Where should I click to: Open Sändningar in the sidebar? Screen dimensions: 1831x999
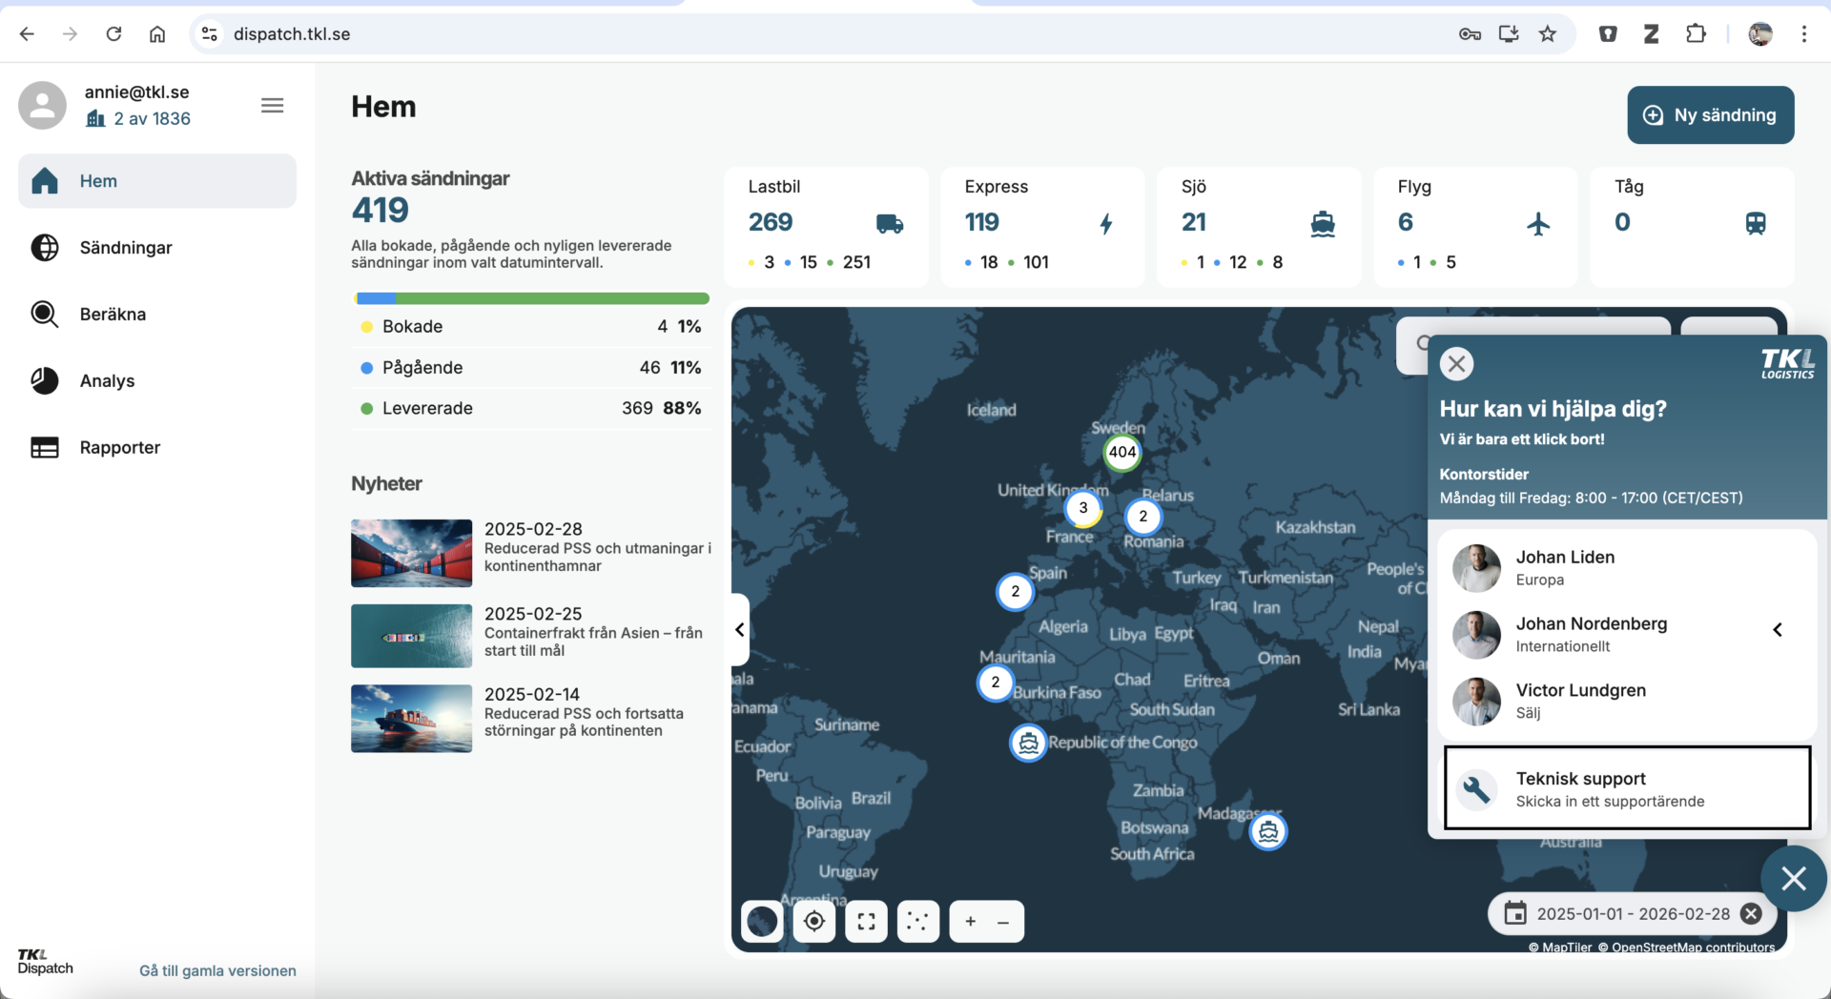126,248
